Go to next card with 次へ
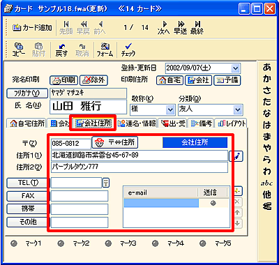Viewport: 279px width, 265px height. pos(164,28)
